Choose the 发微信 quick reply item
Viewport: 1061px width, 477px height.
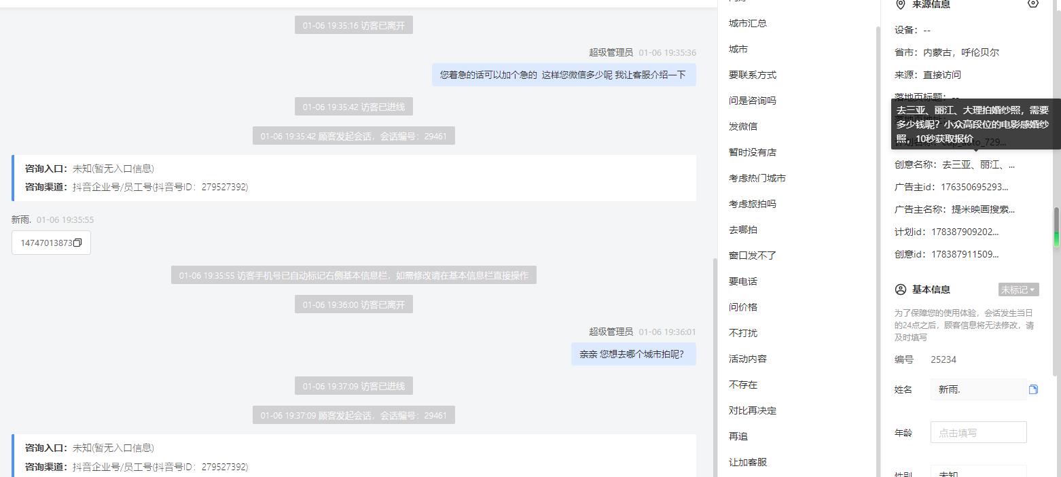[743, 126]
